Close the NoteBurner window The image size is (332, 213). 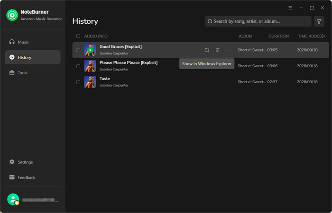tap(322, 8)
